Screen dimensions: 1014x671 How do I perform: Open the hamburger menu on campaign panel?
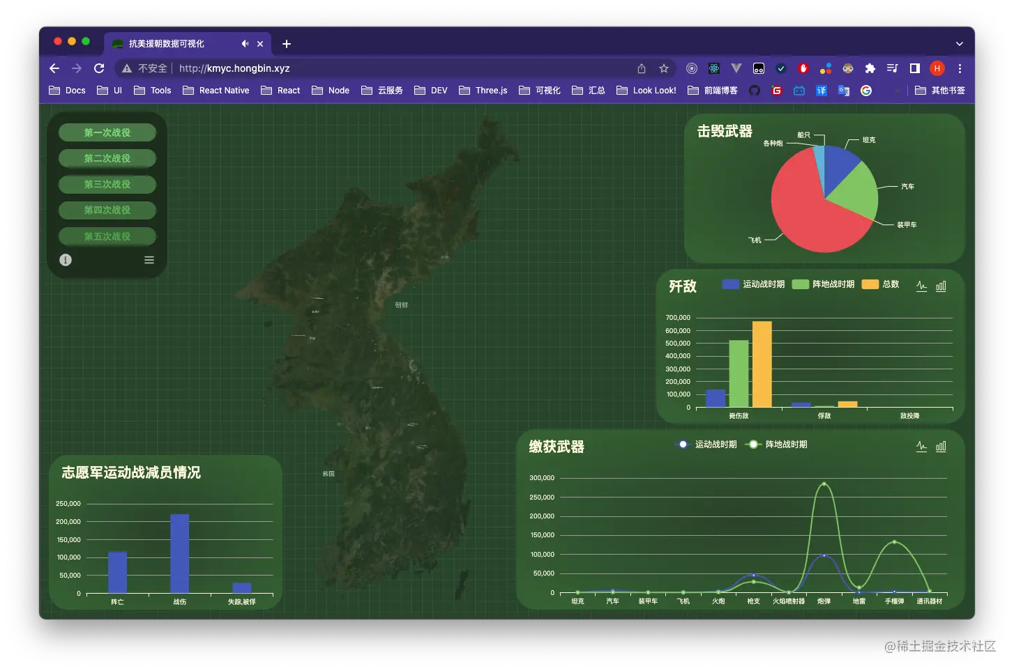click(x=149, y=259)
